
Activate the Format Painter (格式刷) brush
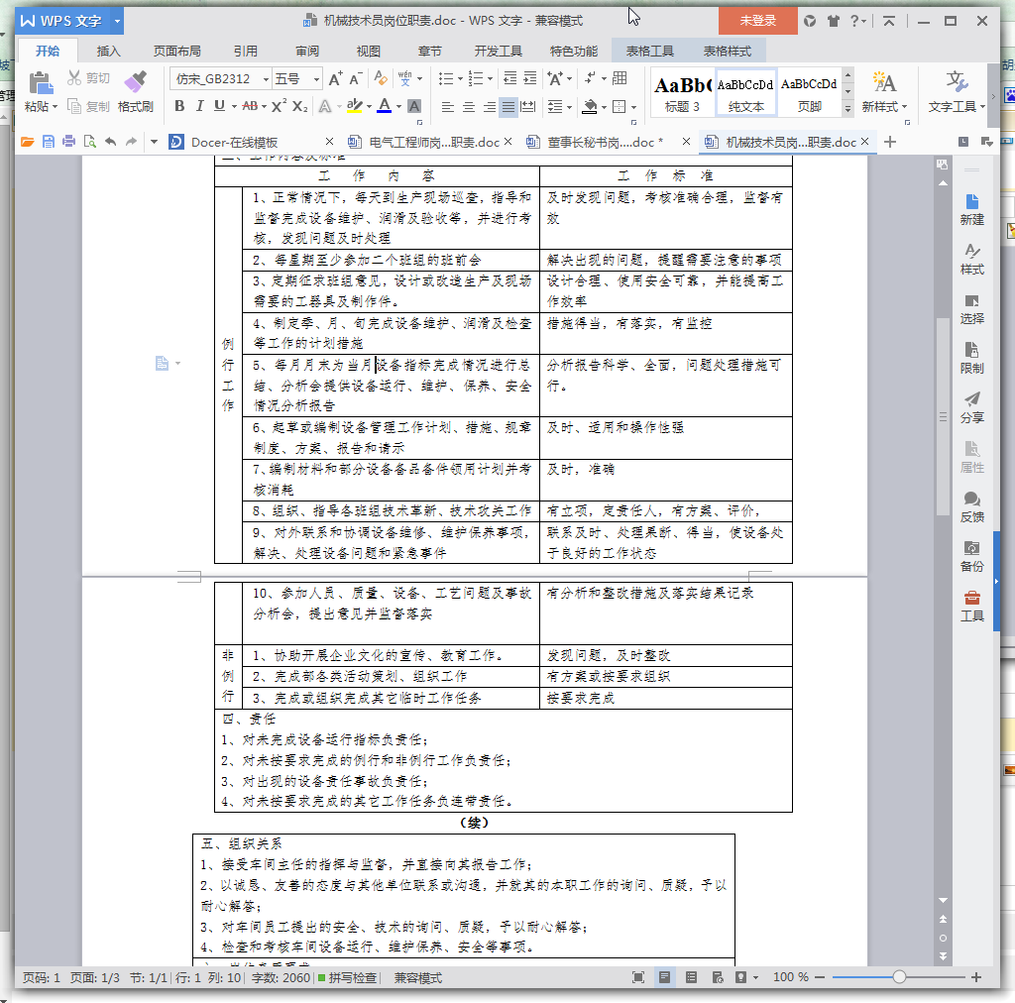[x=135, y=82]
